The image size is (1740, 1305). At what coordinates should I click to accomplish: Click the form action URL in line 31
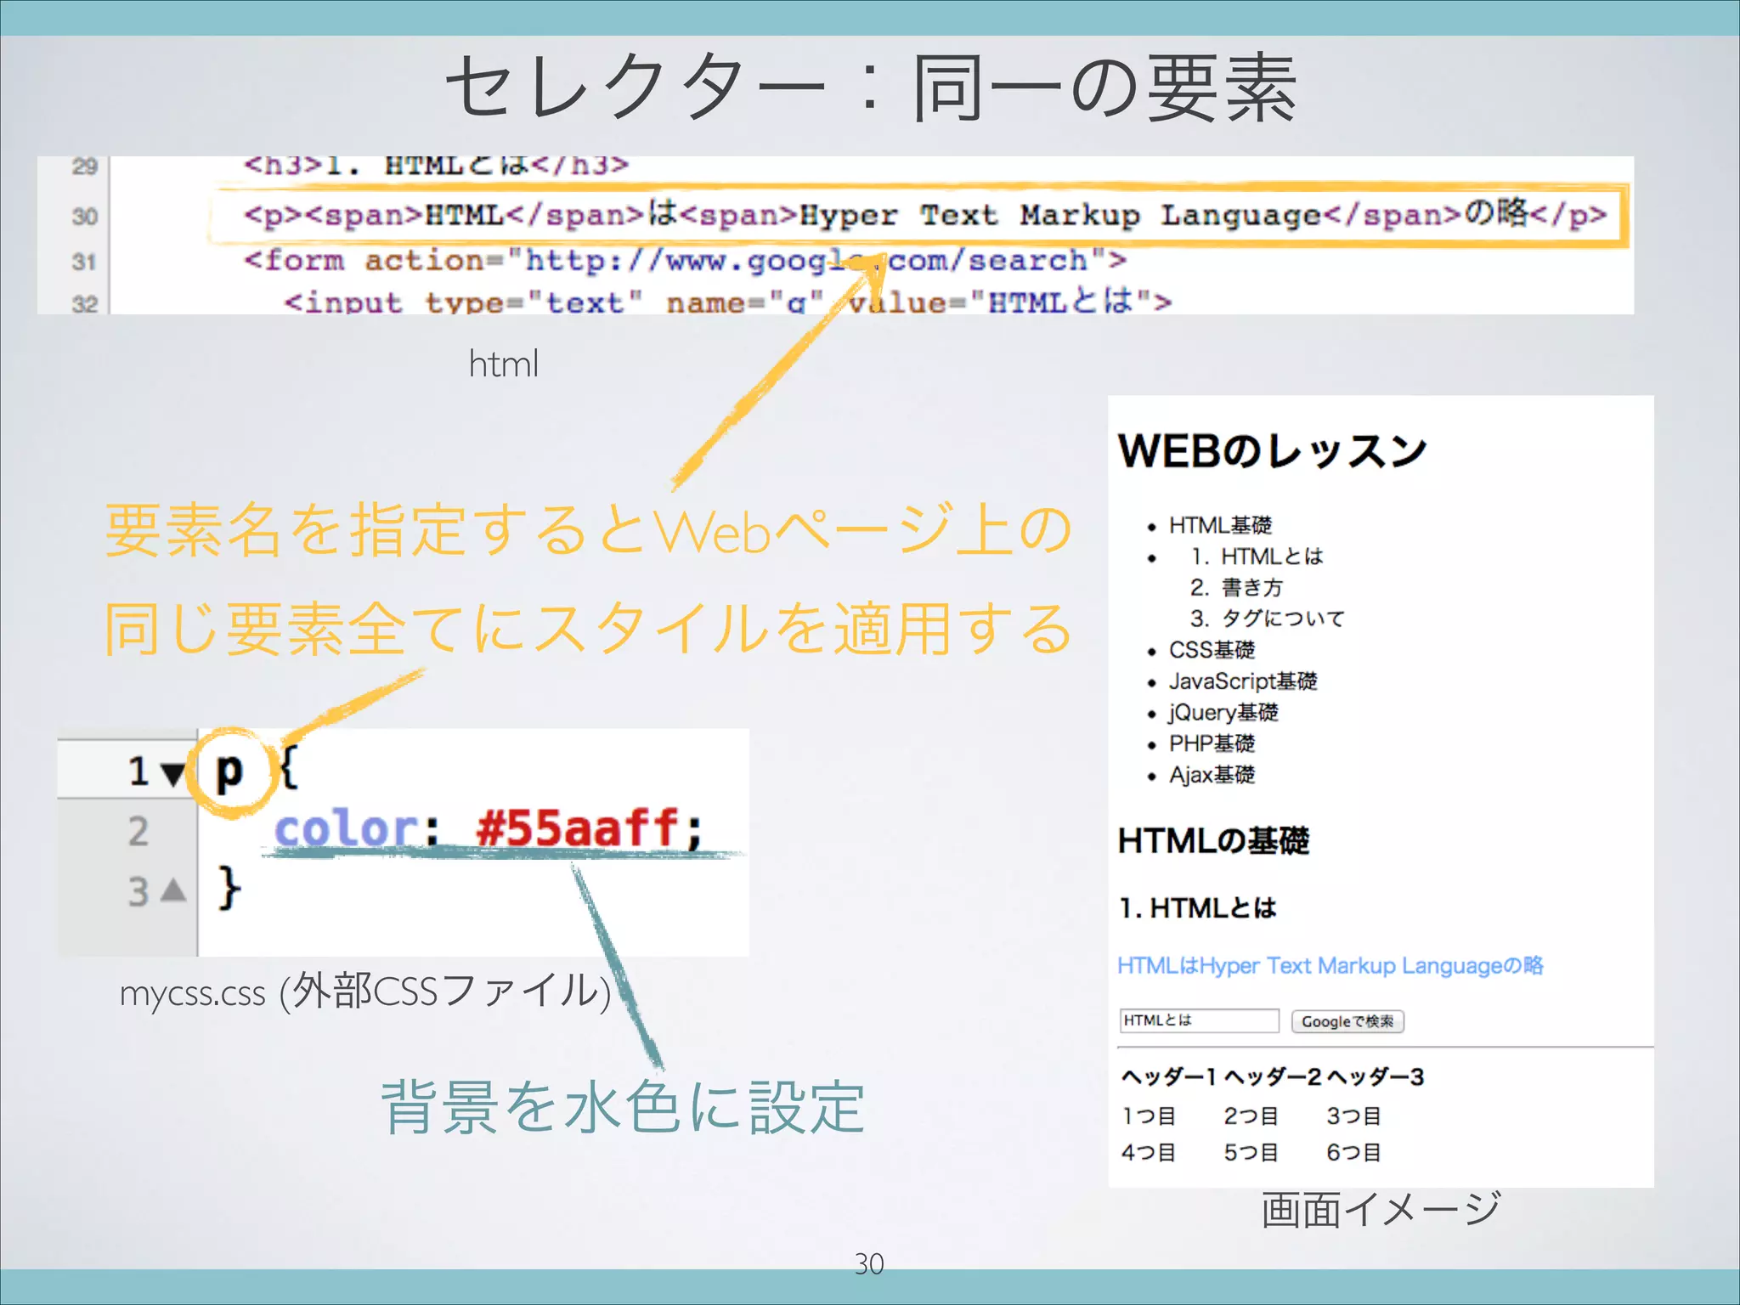click(x=808, y=260)
